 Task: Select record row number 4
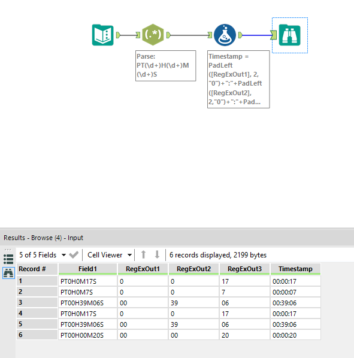[37, 313]
